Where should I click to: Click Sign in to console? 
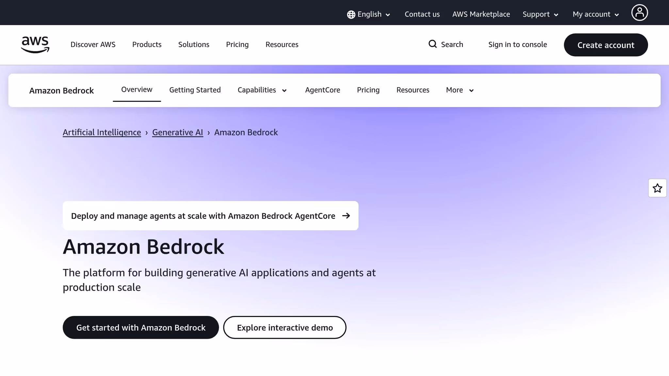pyautogui.click(x=517, y=44)
